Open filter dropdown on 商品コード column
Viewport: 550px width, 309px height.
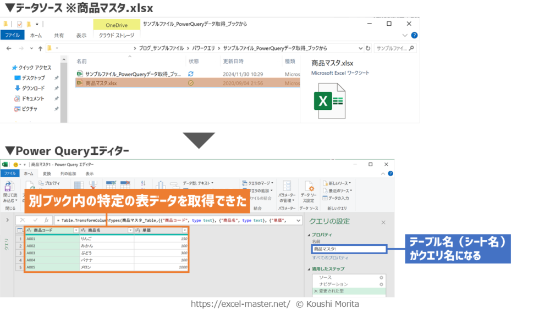(76, 231)
